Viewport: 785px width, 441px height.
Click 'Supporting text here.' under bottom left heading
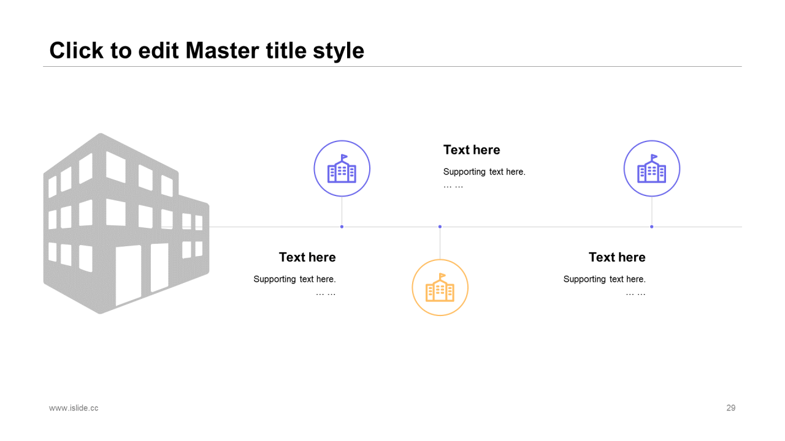[294, 279]
